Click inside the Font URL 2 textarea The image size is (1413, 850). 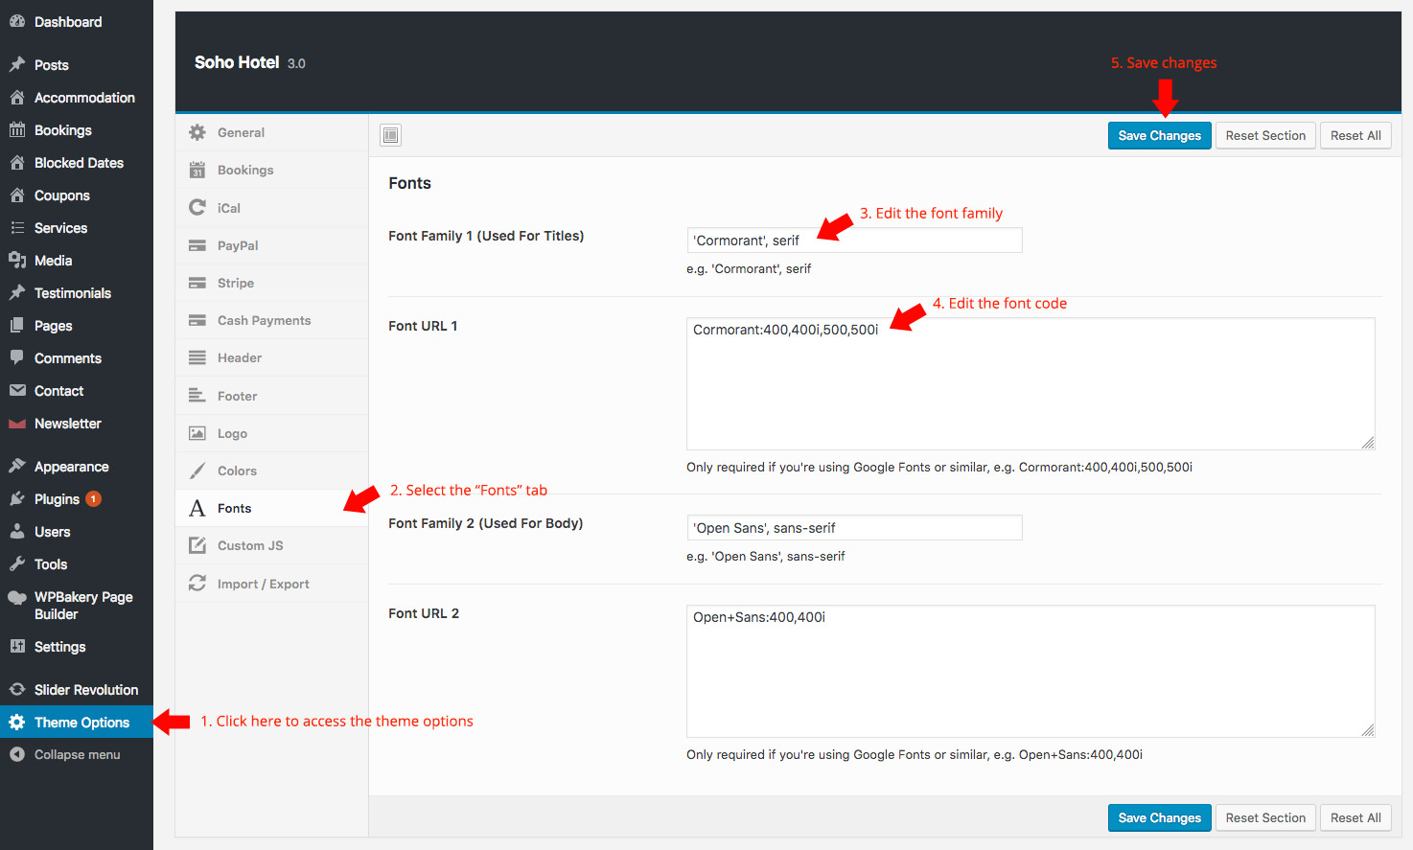(1031, 671)
